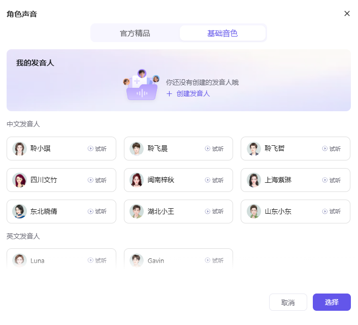
Task: Switch to the 官方精品 tab
Action: 135,34
